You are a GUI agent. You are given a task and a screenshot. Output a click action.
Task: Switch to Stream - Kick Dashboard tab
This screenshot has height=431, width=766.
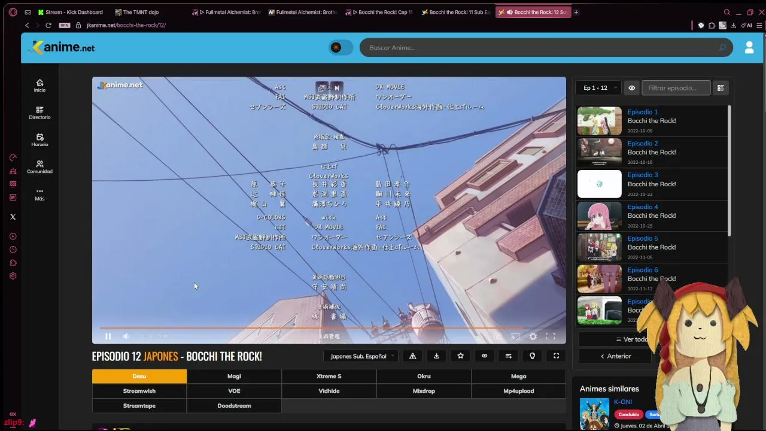point(70,12)
